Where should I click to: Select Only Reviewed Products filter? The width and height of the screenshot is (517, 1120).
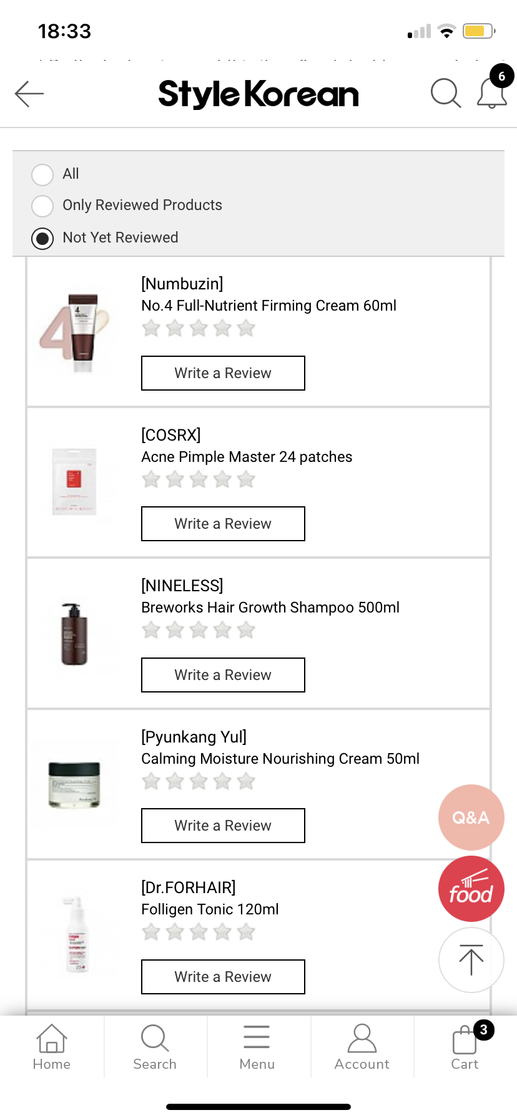point(42,206)
